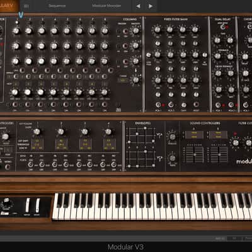Click the first top-row Fixed Filter Bank knob

157,30
